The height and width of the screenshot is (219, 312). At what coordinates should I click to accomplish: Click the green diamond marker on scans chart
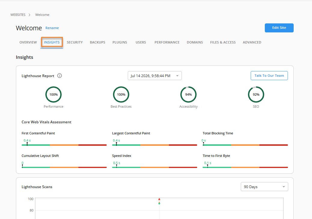(x=159, y=203)
